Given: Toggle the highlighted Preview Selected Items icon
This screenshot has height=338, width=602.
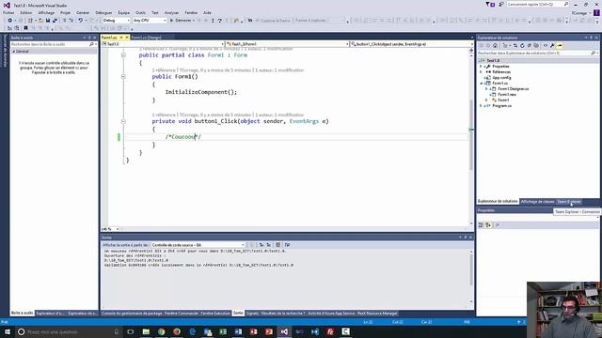Looking at the screenshot, I should (560, 46).
